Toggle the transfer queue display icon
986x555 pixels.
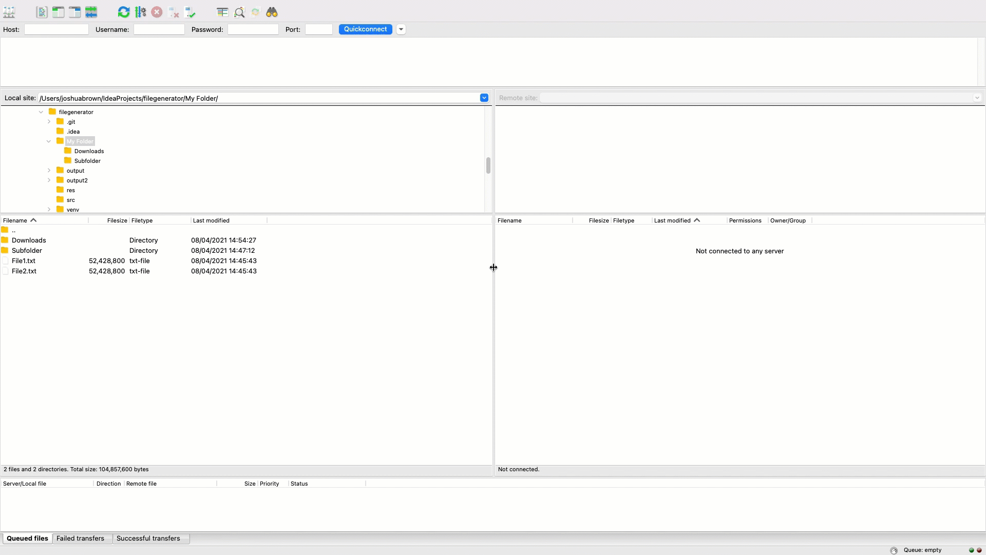[91, 12]
